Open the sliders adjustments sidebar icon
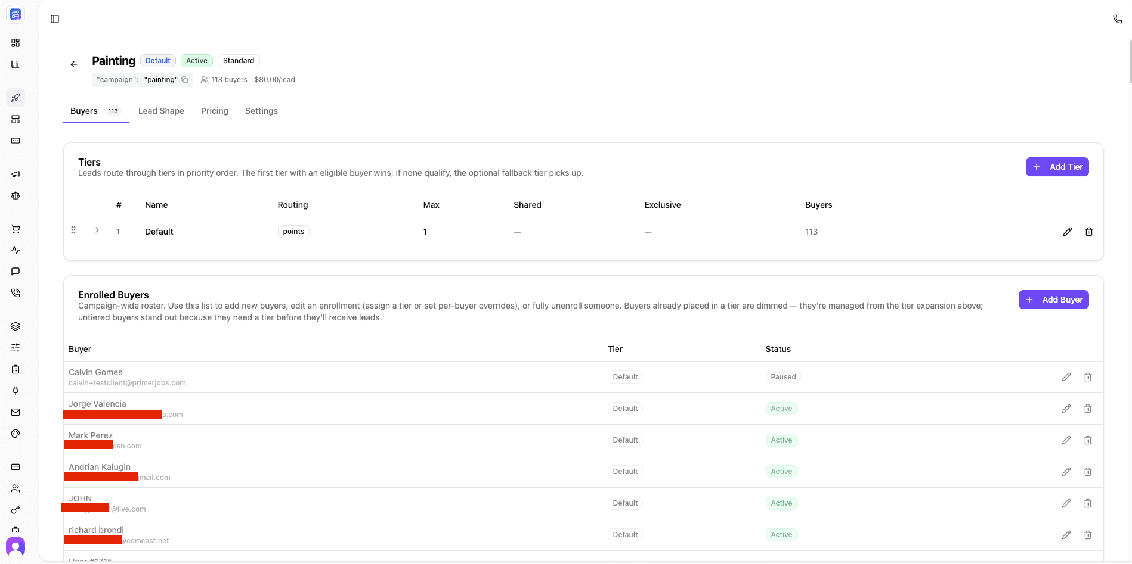 click(x=16, y=348)
